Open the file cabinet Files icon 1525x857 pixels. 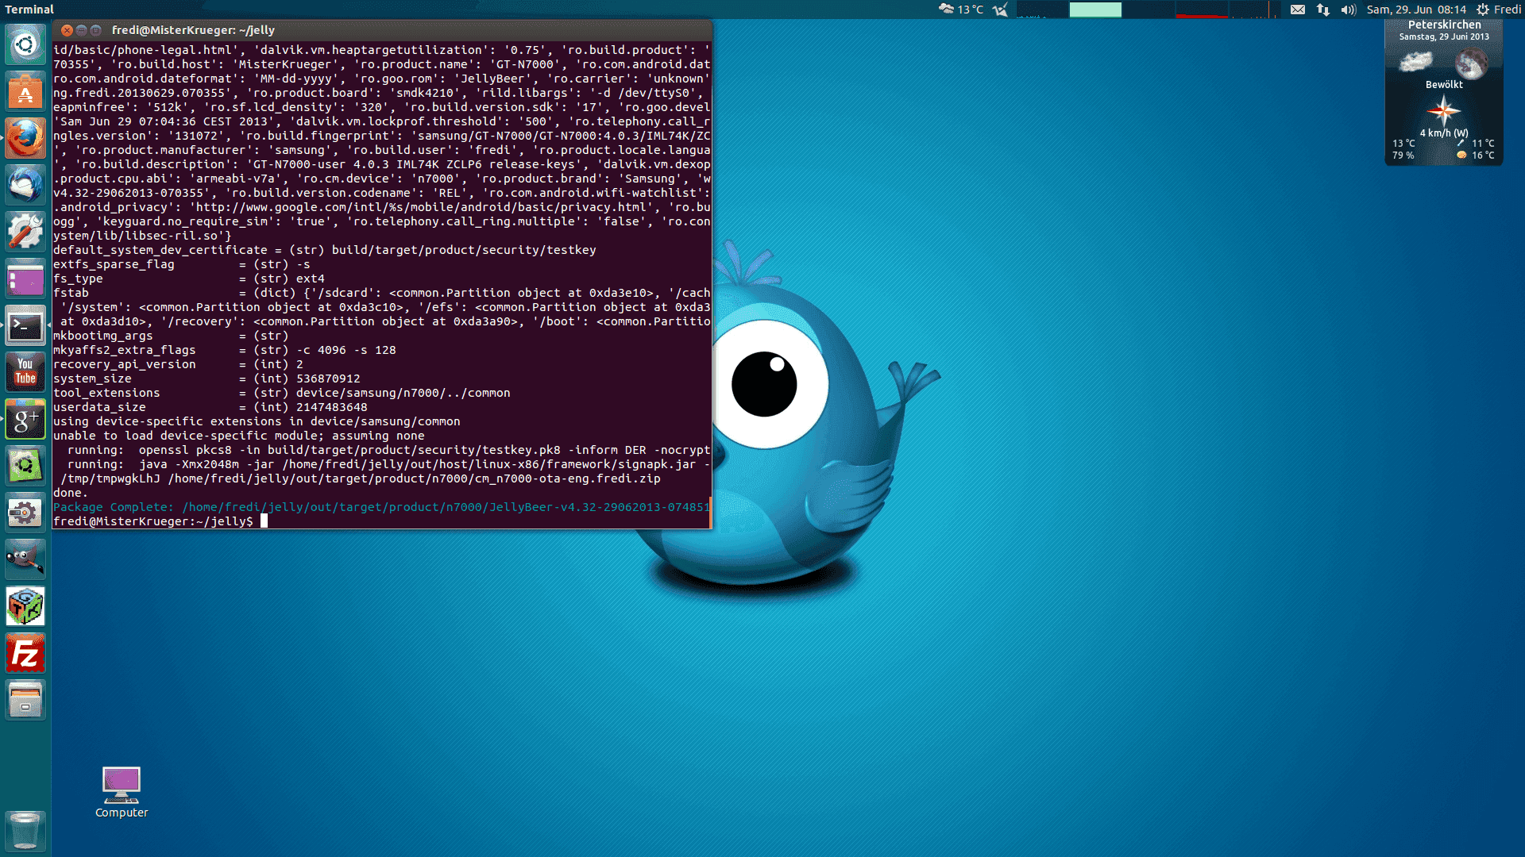click(25, 701)
